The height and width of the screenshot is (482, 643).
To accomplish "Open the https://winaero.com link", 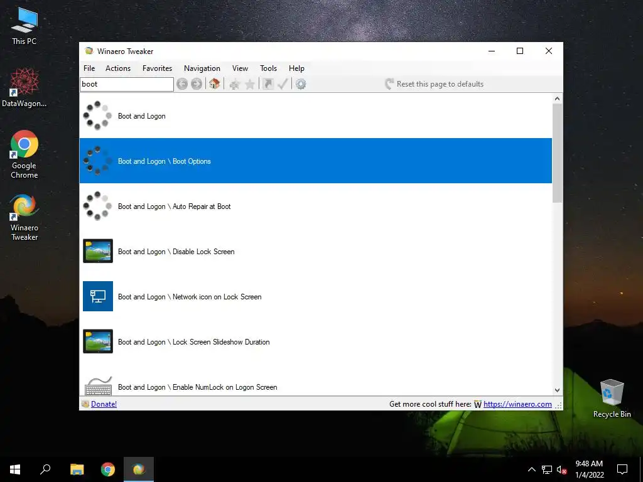I will point(517,404).
